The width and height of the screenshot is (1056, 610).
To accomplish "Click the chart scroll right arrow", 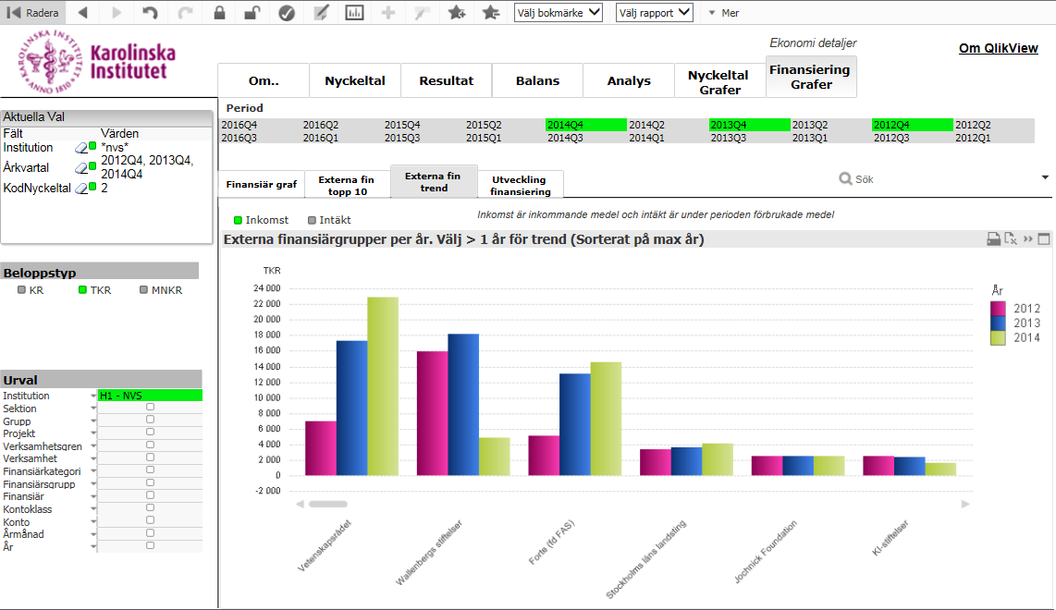I will click(965, 504).
